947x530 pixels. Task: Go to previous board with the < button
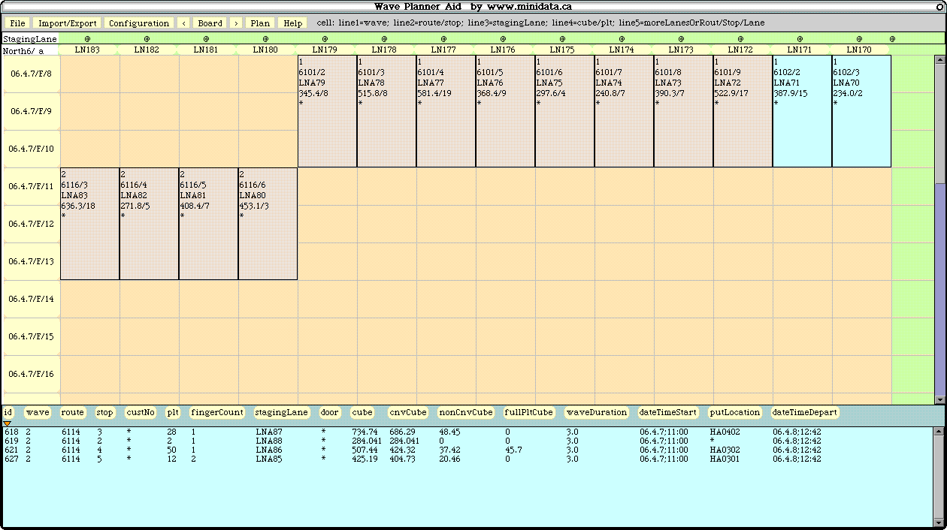184,23
